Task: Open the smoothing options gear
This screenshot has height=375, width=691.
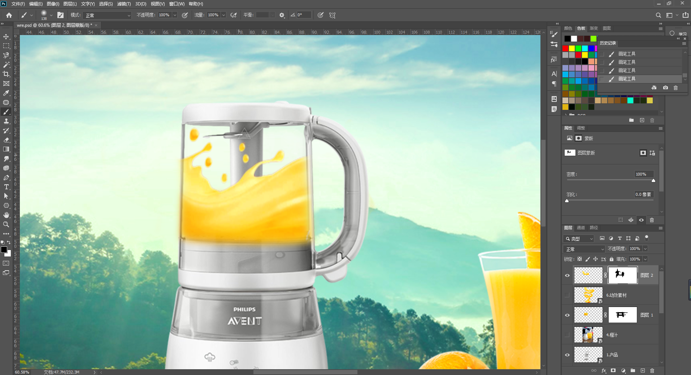Action: point(282,15)
